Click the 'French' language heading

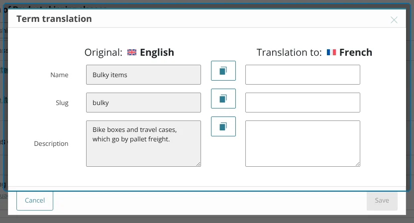pos(356,52)
